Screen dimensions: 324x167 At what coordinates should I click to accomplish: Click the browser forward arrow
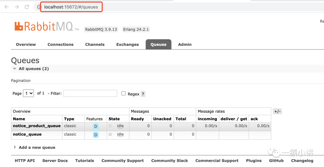click(x=16, y=7)
